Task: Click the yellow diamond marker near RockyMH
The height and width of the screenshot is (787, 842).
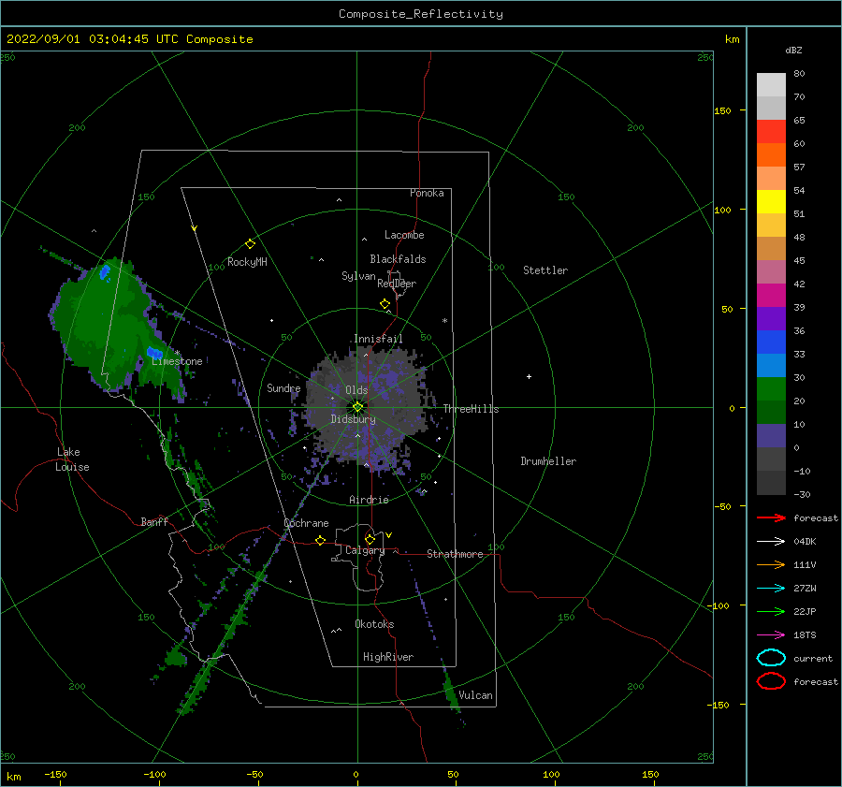Action: [250, 244]
